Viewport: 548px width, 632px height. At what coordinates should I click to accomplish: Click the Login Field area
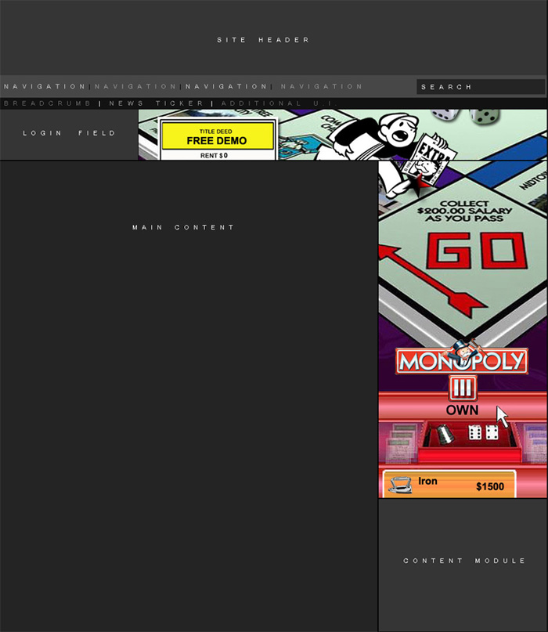click(69, 135)
